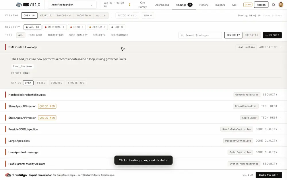This screenshot has height=180, width=287.
Task: Switch to the Dashboard tab
Action: pyautogui.click(x=162, y=5)
